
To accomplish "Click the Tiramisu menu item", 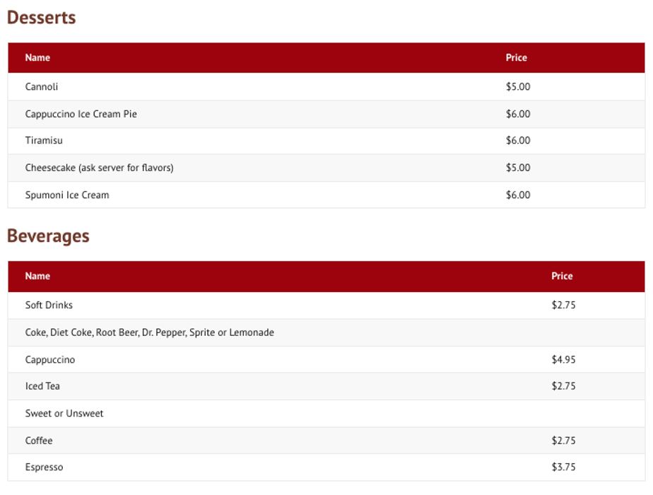I will tap(44, 141).
